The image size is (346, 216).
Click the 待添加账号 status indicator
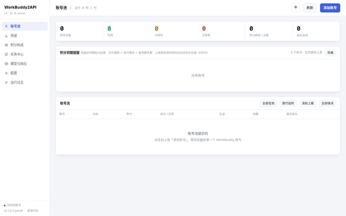click(x=13, y=205)
